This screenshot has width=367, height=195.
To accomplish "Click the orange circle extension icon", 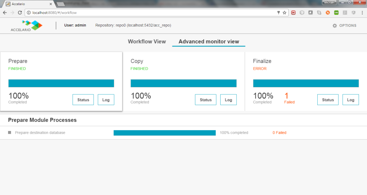I will coord(328,13).
